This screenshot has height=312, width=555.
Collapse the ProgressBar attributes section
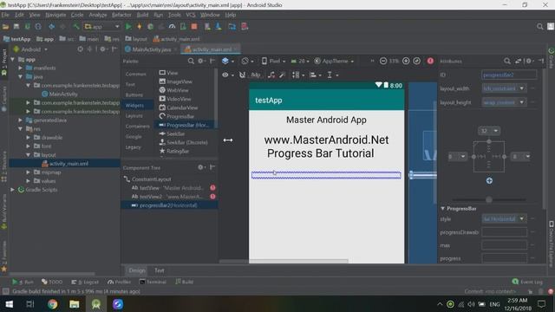click(443, 208)
